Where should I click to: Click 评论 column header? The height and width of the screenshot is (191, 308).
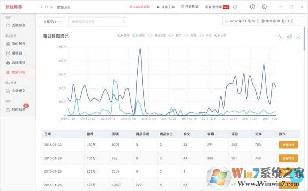click(x=235, y=134)
